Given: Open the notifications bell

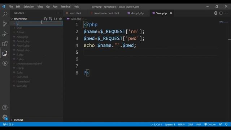Looking at the screenshot, I should coord(226,124).
